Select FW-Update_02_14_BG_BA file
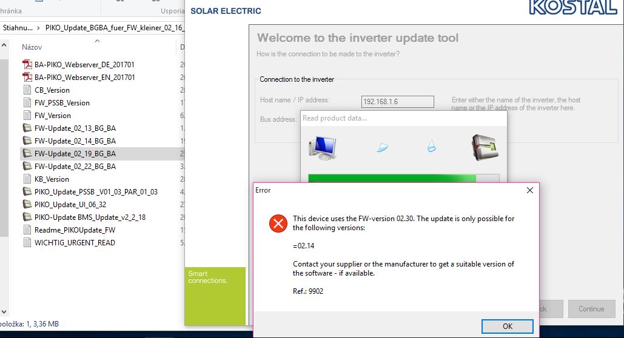Viewport: 624px width, 338px height. [x=75, y=141]
